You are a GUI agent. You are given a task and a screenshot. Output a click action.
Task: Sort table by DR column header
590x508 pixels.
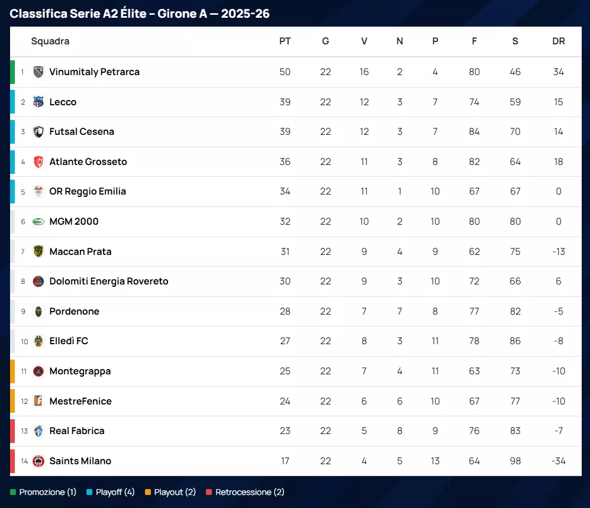point(558,41)
